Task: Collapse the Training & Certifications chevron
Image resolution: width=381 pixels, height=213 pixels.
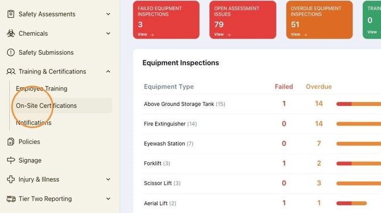Action: pos(108,71)
